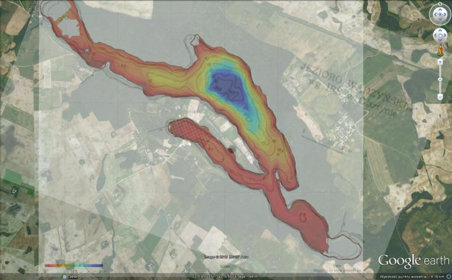Tilt view up with Look joystick arrow

coord(440,9)
